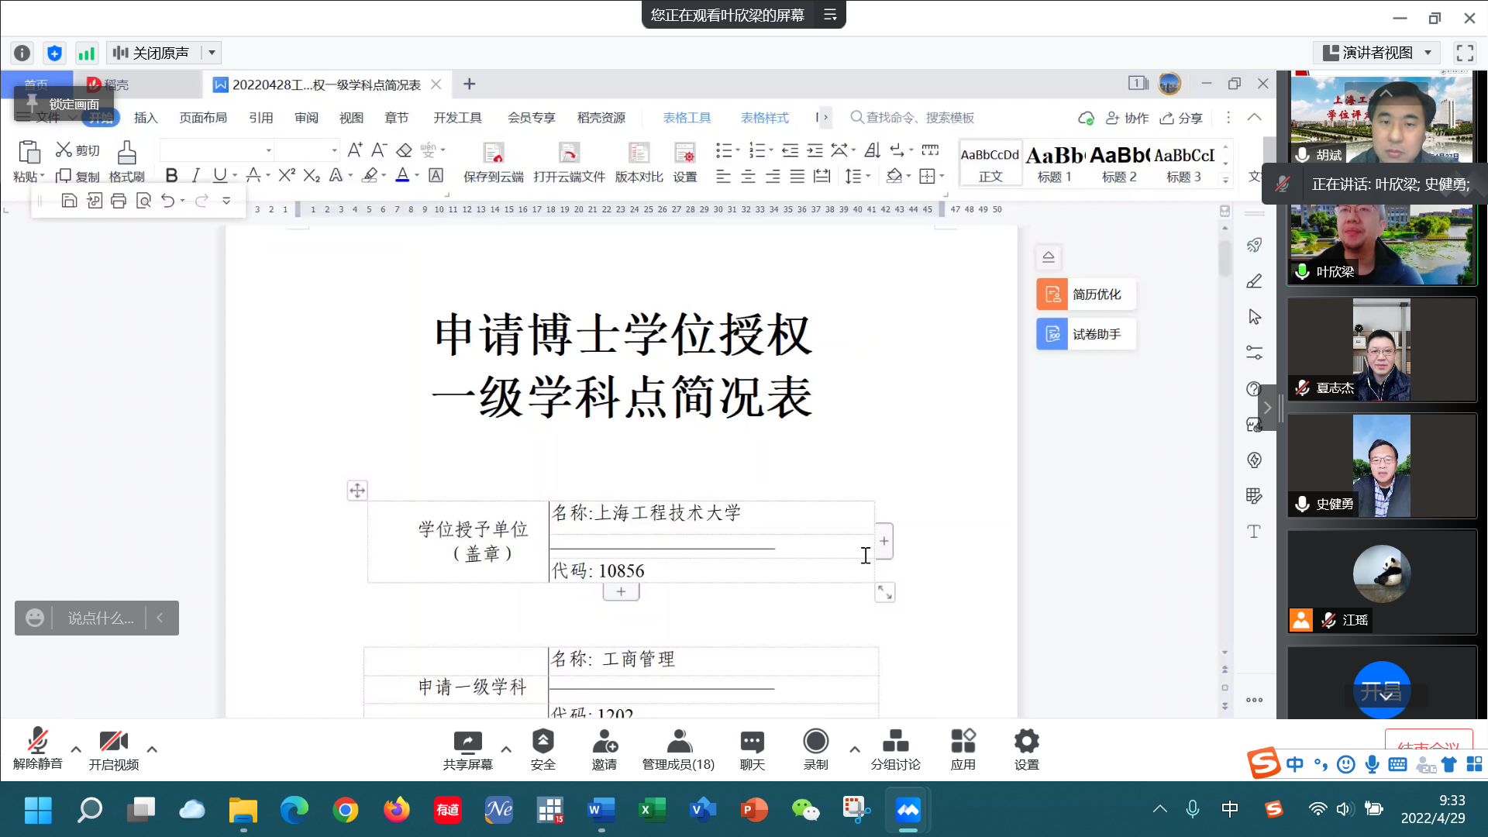Click the screen share icon in meeting toolbar

467,742
